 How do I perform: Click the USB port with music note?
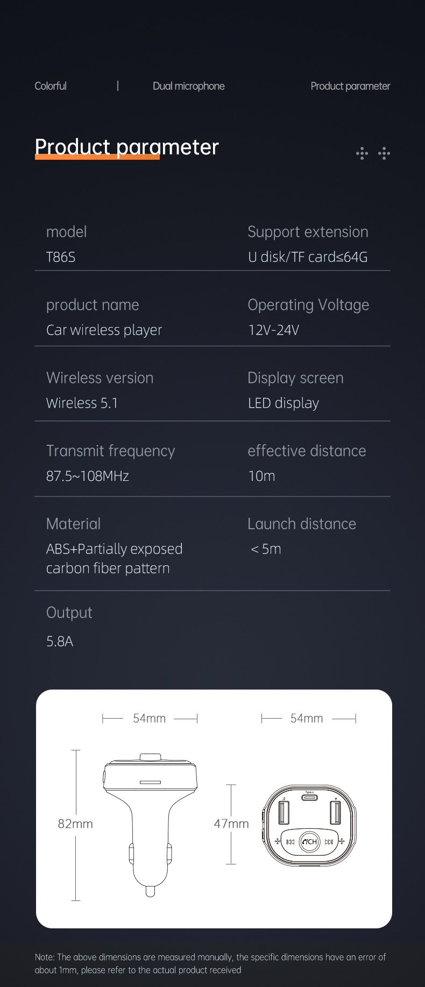click(x=284, y=812)
